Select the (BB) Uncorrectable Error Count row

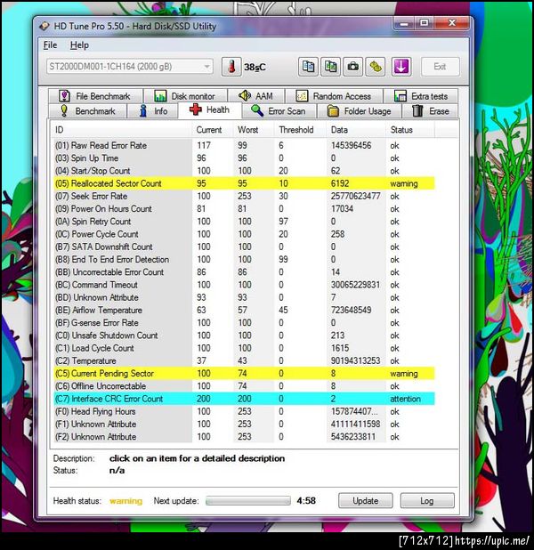pos(244,272)
